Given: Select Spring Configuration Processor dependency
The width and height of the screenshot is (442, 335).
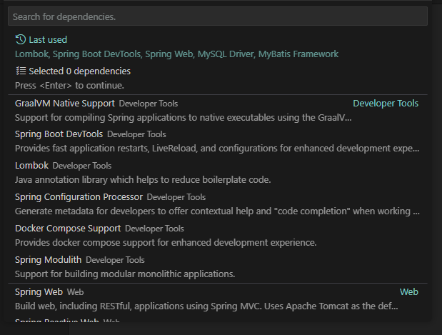Looking at the screenshot, I should tap(218, 204).
